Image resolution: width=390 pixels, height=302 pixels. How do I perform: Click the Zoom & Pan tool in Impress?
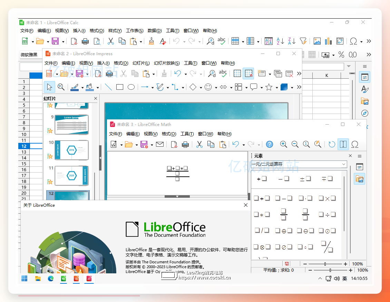[x=61, y=87]
